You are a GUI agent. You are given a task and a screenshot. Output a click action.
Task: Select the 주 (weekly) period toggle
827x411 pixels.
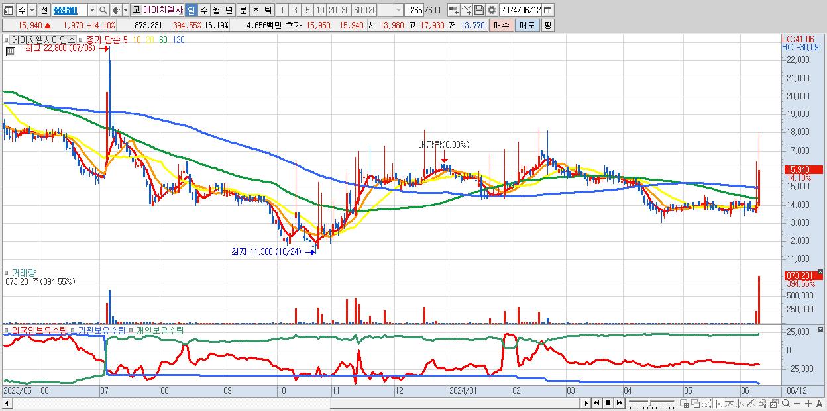tap(203, 10)
